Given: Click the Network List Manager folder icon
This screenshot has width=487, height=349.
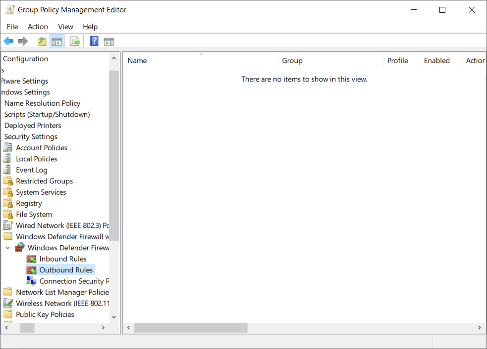Looking at the screenshot, I should pyautogui.click(x=7, y=292).
